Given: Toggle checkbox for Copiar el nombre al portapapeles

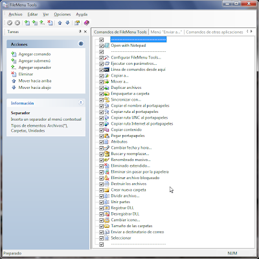Looking at the screenshot, I should tap(102, 106).
